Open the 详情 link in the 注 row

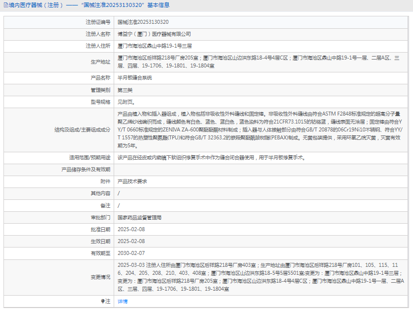click(123, 301)
